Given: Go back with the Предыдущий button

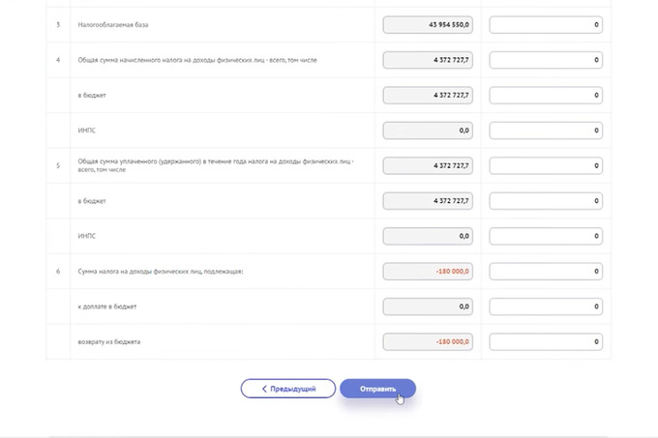Looking at the screenshot, I should (x=288, y=389).
